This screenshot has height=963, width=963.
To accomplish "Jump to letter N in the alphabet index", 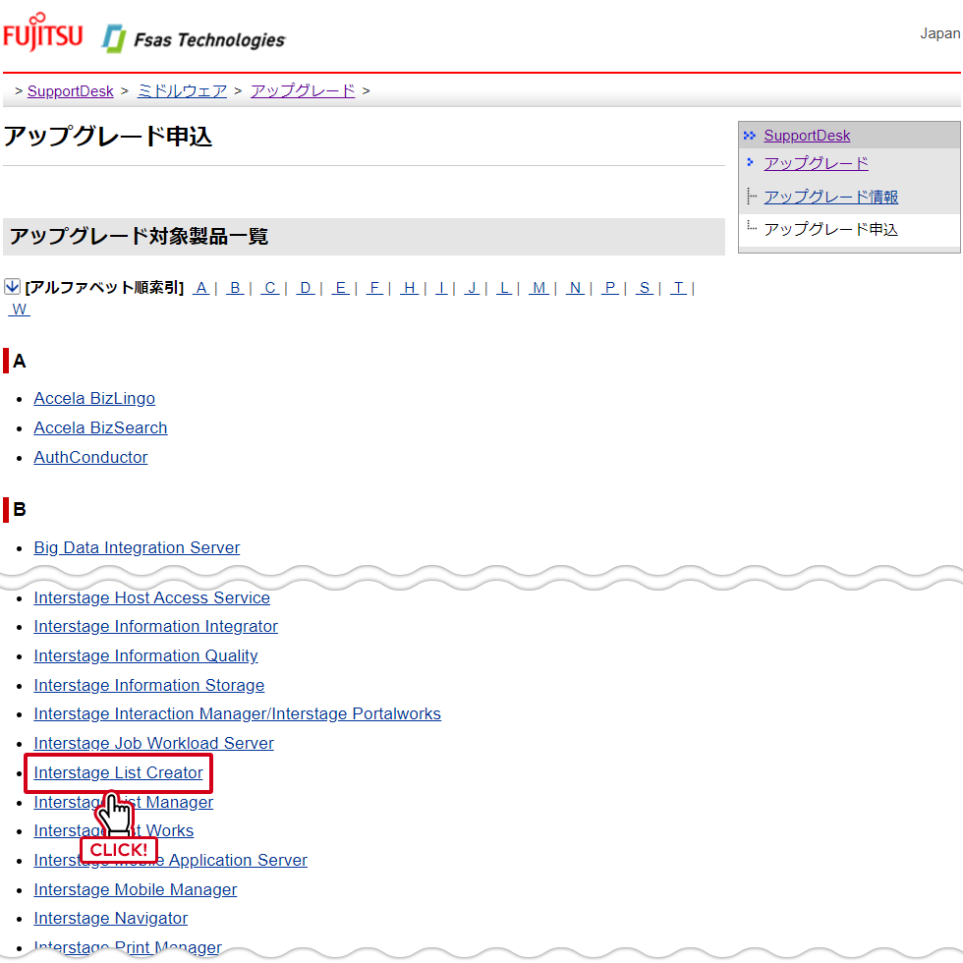I will click(575, 287).
